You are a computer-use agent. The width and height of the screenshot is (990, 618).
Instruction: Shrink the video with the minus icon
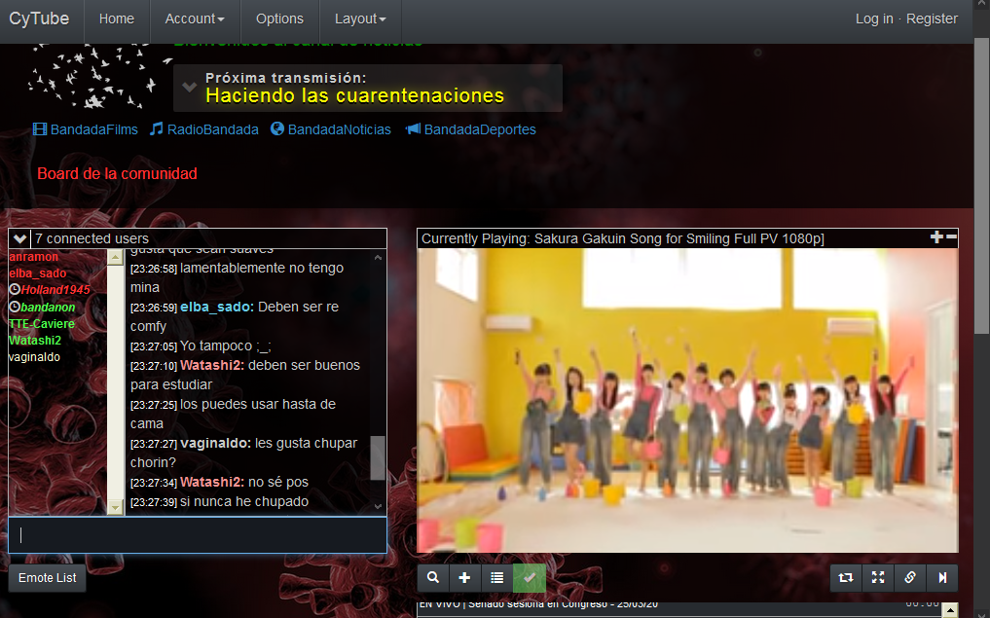pyautogui.click(x=951, y=236)
